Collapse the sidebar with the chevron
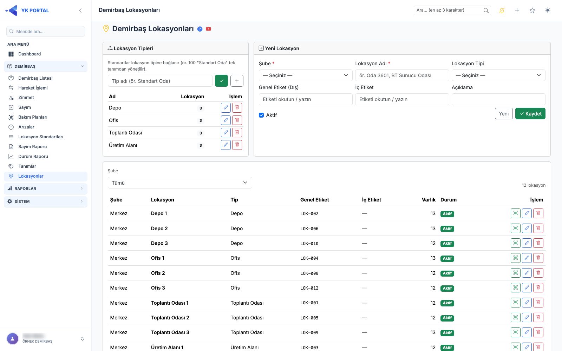This screenshot has height=351, width=562. [x=80, y=11]
